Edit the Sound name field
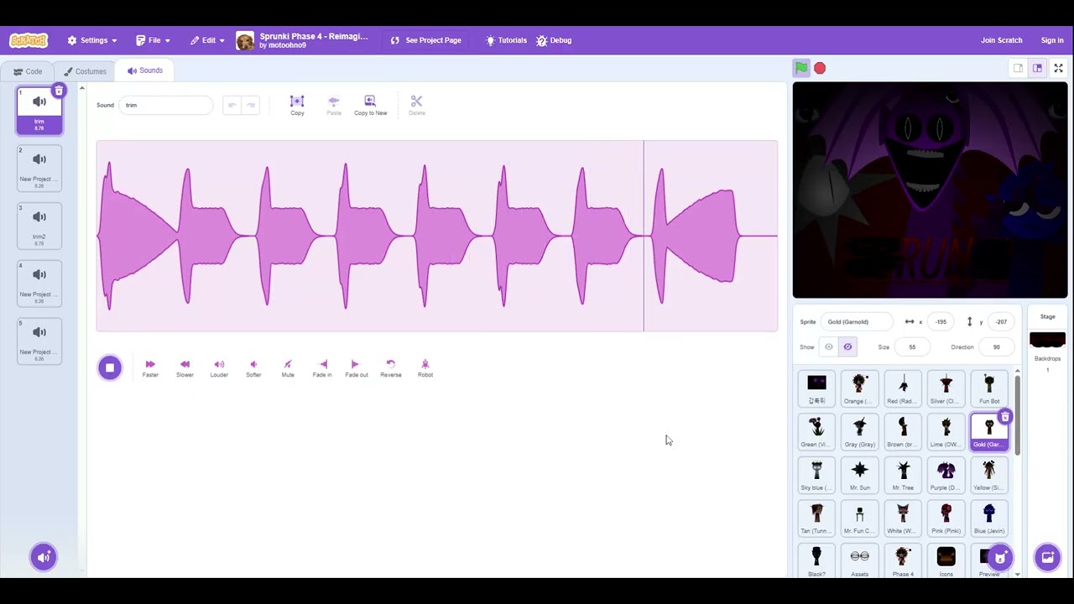Screen dimensions: 1074x604 pos(166,105)
